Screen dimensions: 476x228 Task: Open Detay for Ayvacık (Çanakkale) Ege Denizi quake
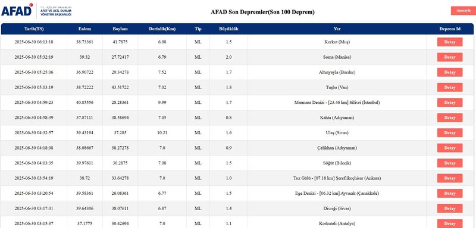click(x=450, y=194)
